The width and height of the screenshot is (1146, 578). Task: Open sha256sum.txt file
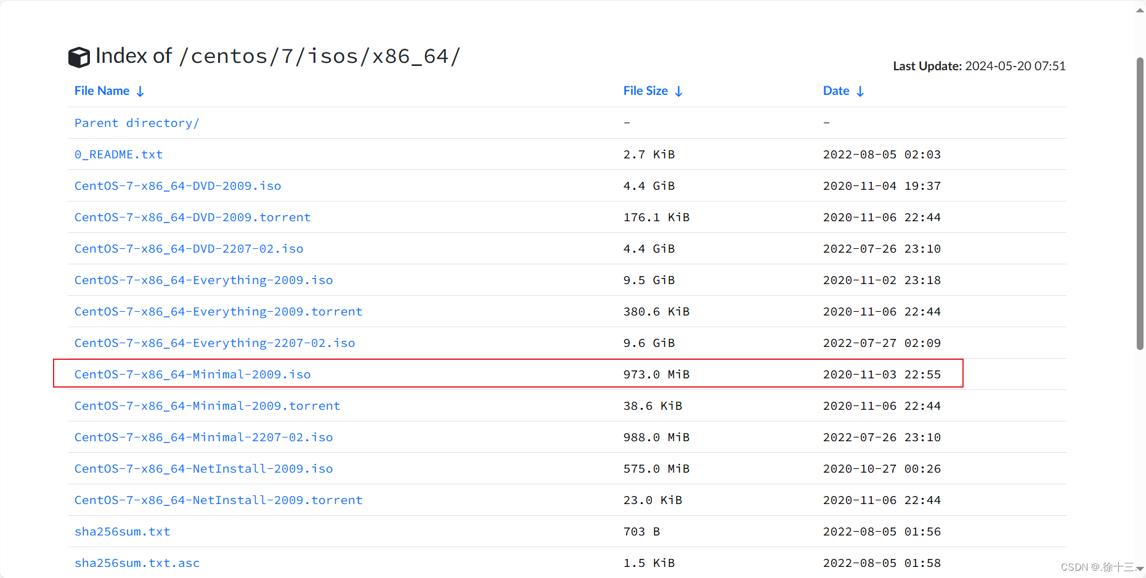[123, 531]
